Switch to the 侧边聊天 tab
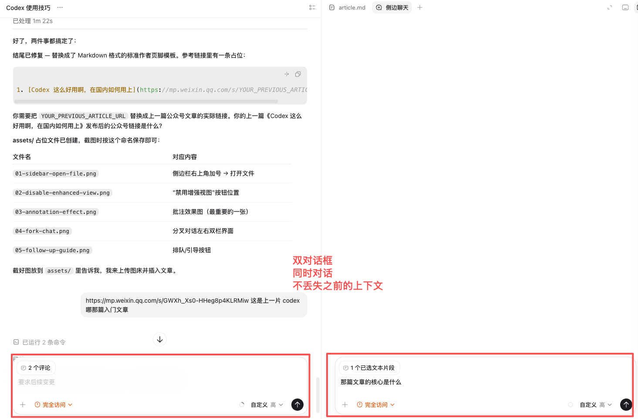 pyautogui.click(x=392, y=7)
